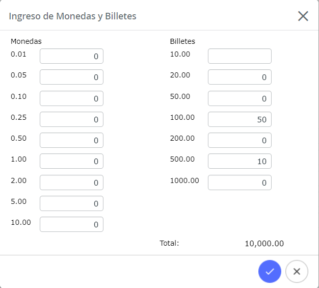Viewport: 319px width, 288px height.
Task: Select the 5.00 coin input box
Action: pos(72,203)
